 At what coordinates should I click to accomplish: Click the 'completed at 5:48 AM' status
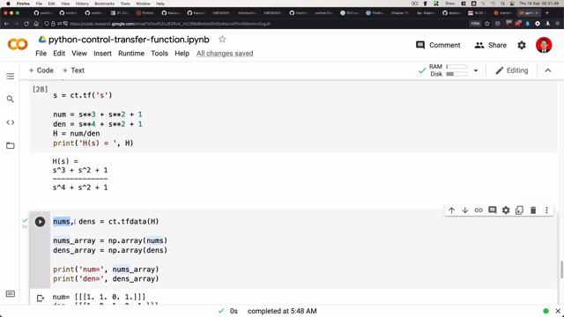click(282, 311)
